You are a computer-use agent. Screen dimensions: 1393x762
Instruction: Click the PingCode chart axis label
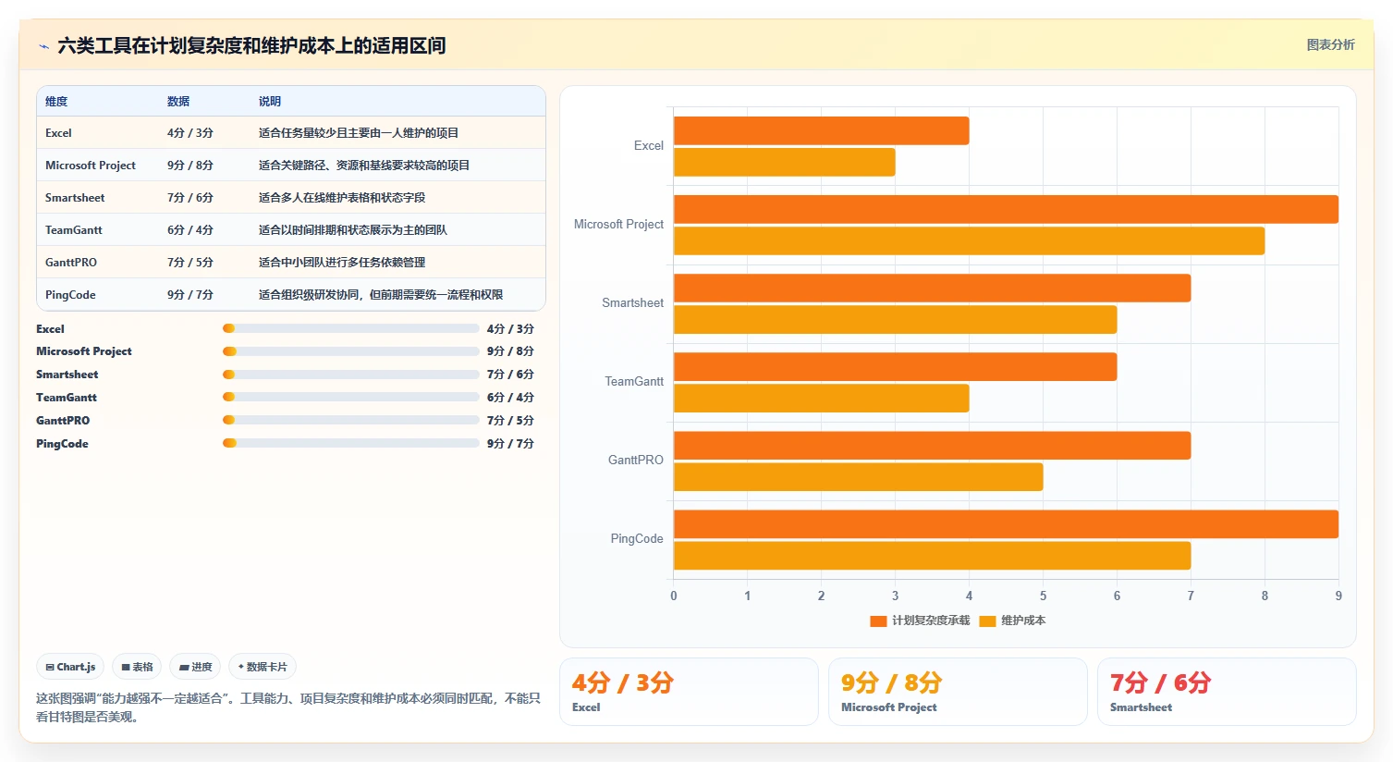pos(637,539)
